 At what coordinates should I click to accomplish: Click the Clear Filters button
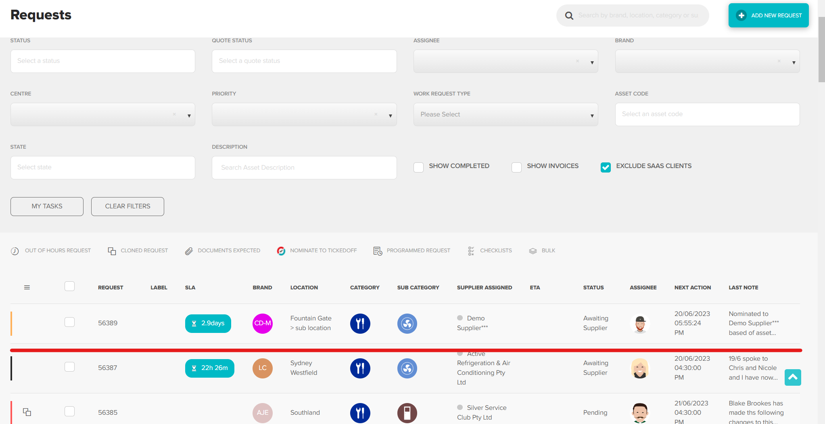pyautogui.click(x=127, y=206)
